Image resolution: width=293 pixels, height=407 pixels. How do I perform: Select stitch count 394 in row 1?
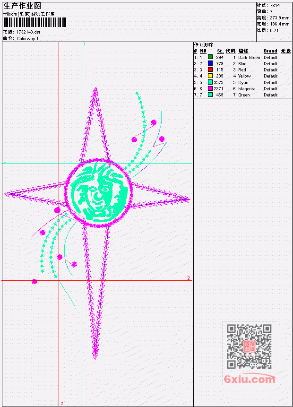(220, 57)
